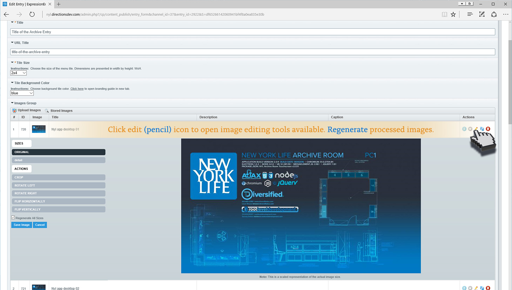Collapse the Images Group section
This screenshot has width=512, height=290.
coord(12,103)
